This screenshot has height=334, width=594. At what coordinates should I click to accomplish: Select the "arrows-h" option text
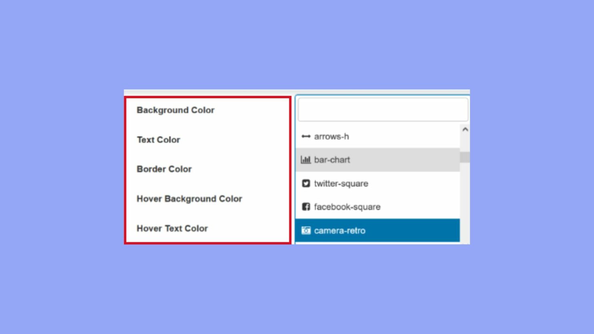point(331,136)
